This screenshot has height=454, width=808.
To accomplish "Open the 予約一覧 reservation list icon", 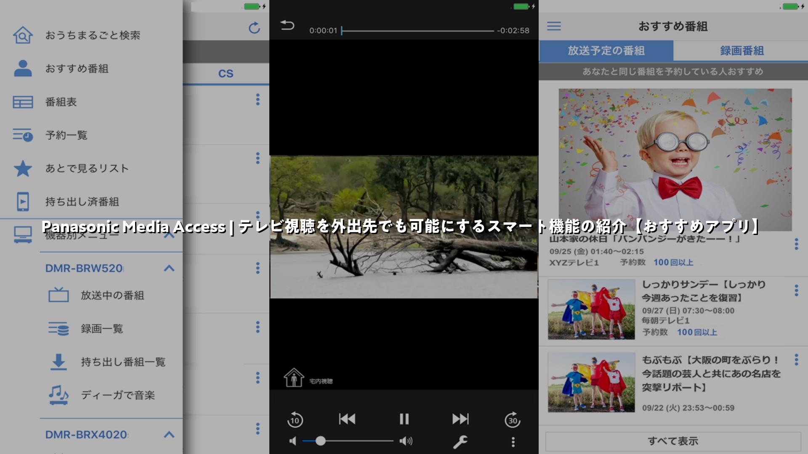I will pyautogui.click(x=23, y=135).
